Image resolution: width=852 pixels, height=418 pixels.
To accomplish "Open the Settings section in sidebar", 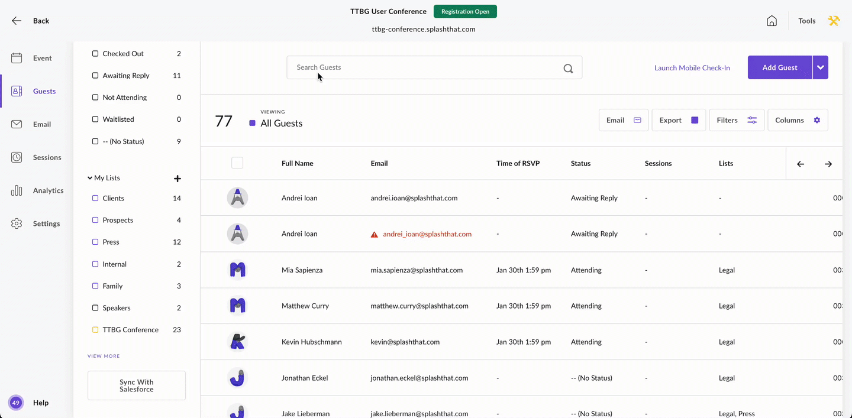I will pyautogui.click(x=35, y=223).
